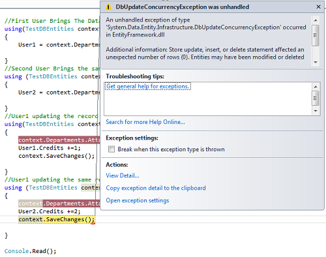
Task: Click unhighlighted context.SaveChanges(); under User1.Credits
Action: coord(56,156)
